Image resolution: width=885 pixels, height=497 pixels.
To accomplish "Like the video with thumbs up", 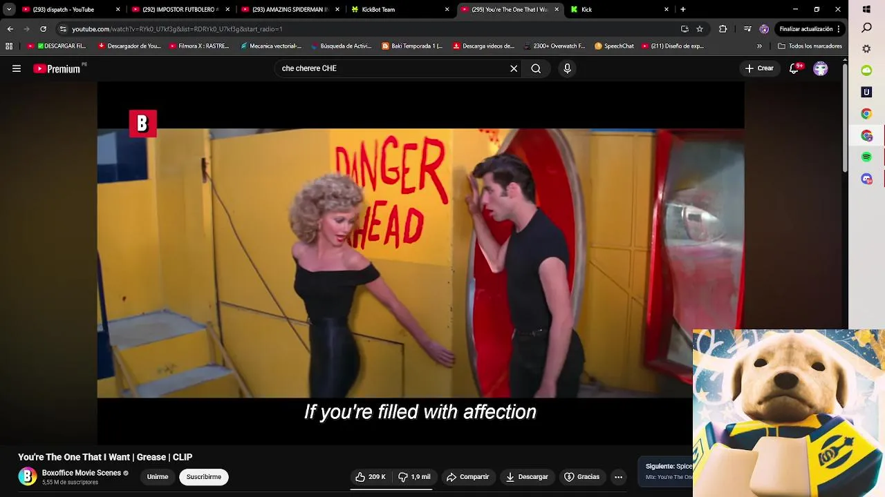I will pyautogui.click(x=371, y=477).
